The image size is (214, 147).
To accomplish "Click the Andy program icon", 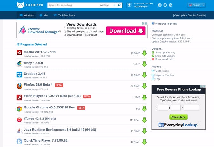I will [19, 64].
